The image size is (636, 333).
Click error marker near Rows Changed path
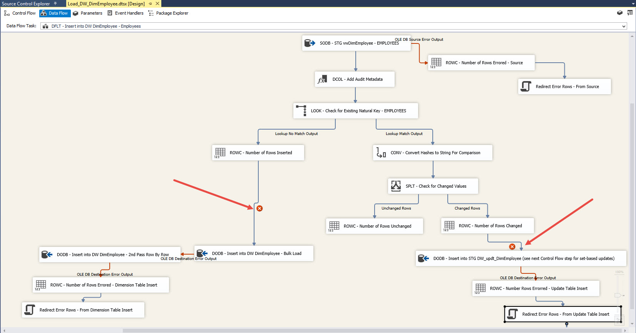click(x=512, y=247)
